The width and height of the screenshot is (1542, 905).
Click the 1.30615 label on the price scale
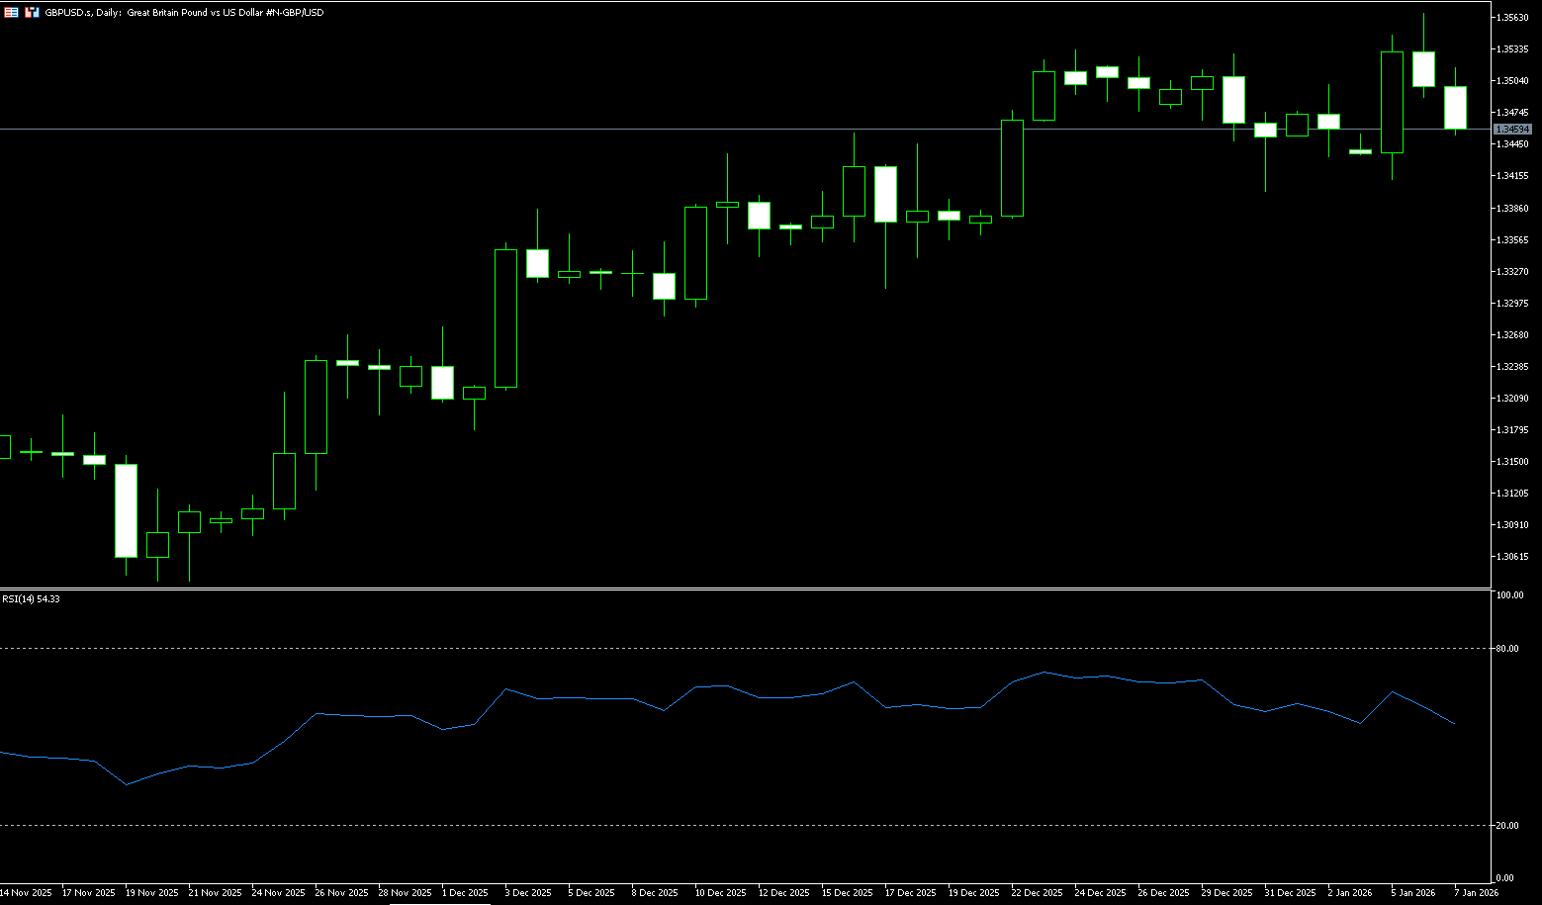click(1513, 557)
